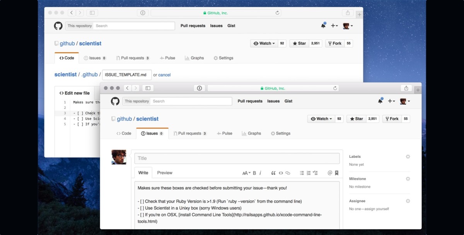Open the Issues tab in front window

[x=152, y=134]
